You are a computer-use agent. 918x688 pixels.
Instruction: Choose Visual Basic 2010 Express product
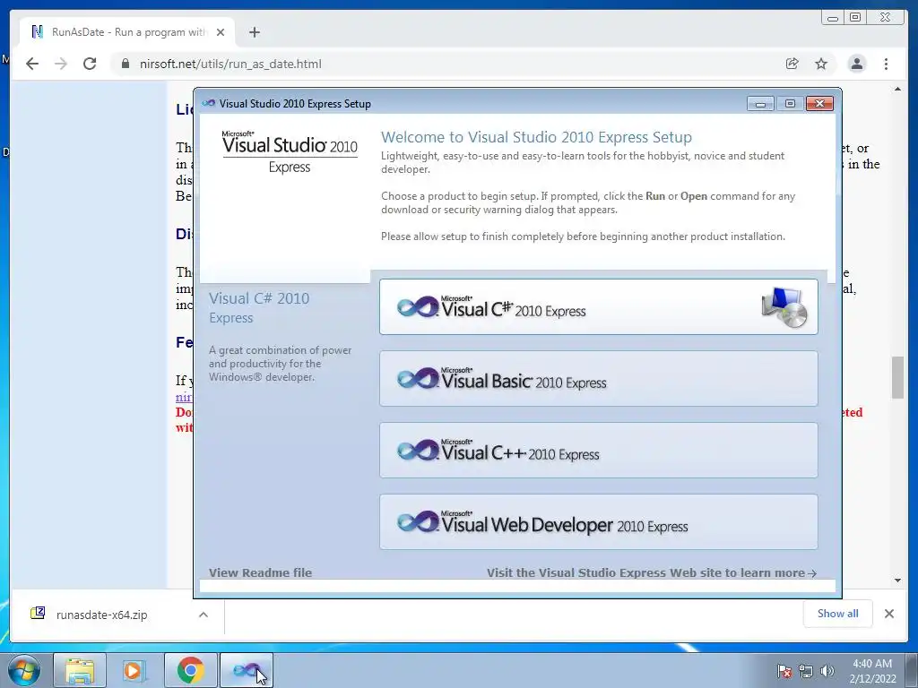pyautogui.click(x=598, y=379)
